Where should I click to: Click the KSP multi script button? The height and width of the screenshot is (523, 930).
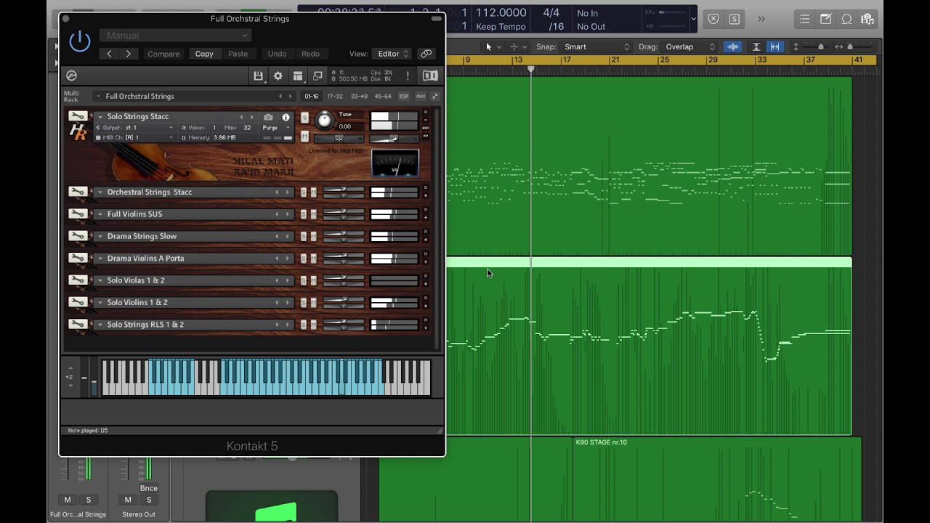point(404,96)
